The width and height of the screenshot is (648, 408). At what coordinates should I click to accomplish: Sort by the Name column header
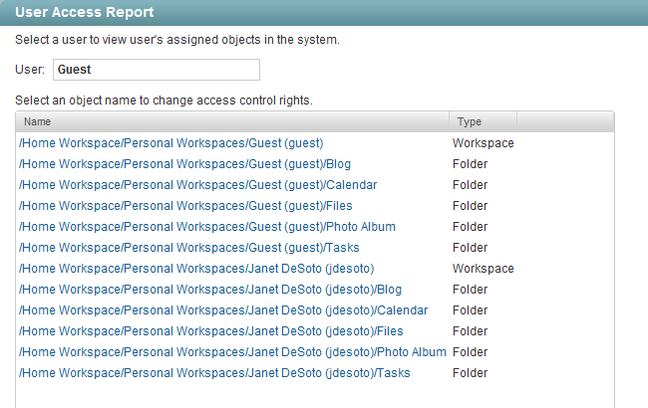[232, 121]
